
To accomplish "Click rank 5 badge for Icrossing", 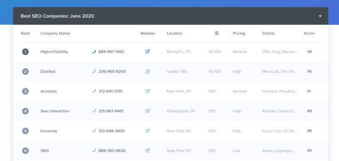I will tap(25, 131).
